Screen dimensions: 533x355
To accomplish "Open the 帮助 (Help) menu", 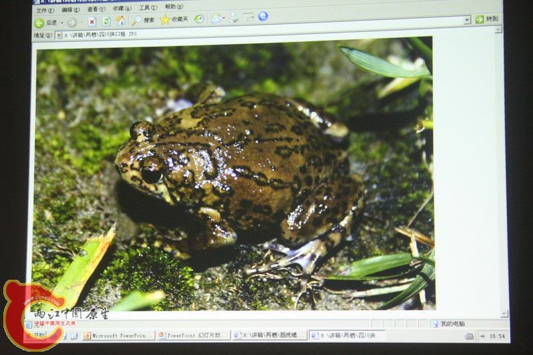I will pyautogui.click(x=174, y=7).
